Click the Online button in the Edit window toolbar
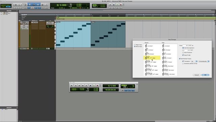Viewport: 216px width, 122px height. point(110,5)
